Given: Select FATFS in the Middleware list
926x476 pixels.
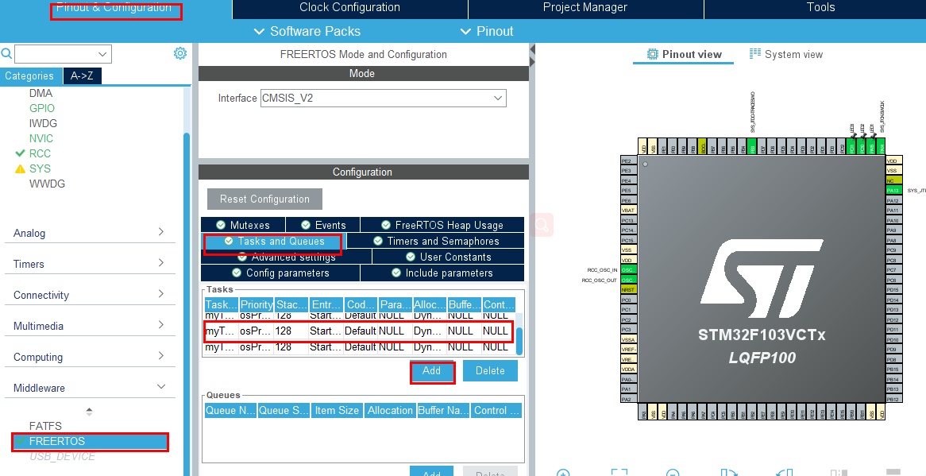Looking at the screenshot, I should coord(45,426).
